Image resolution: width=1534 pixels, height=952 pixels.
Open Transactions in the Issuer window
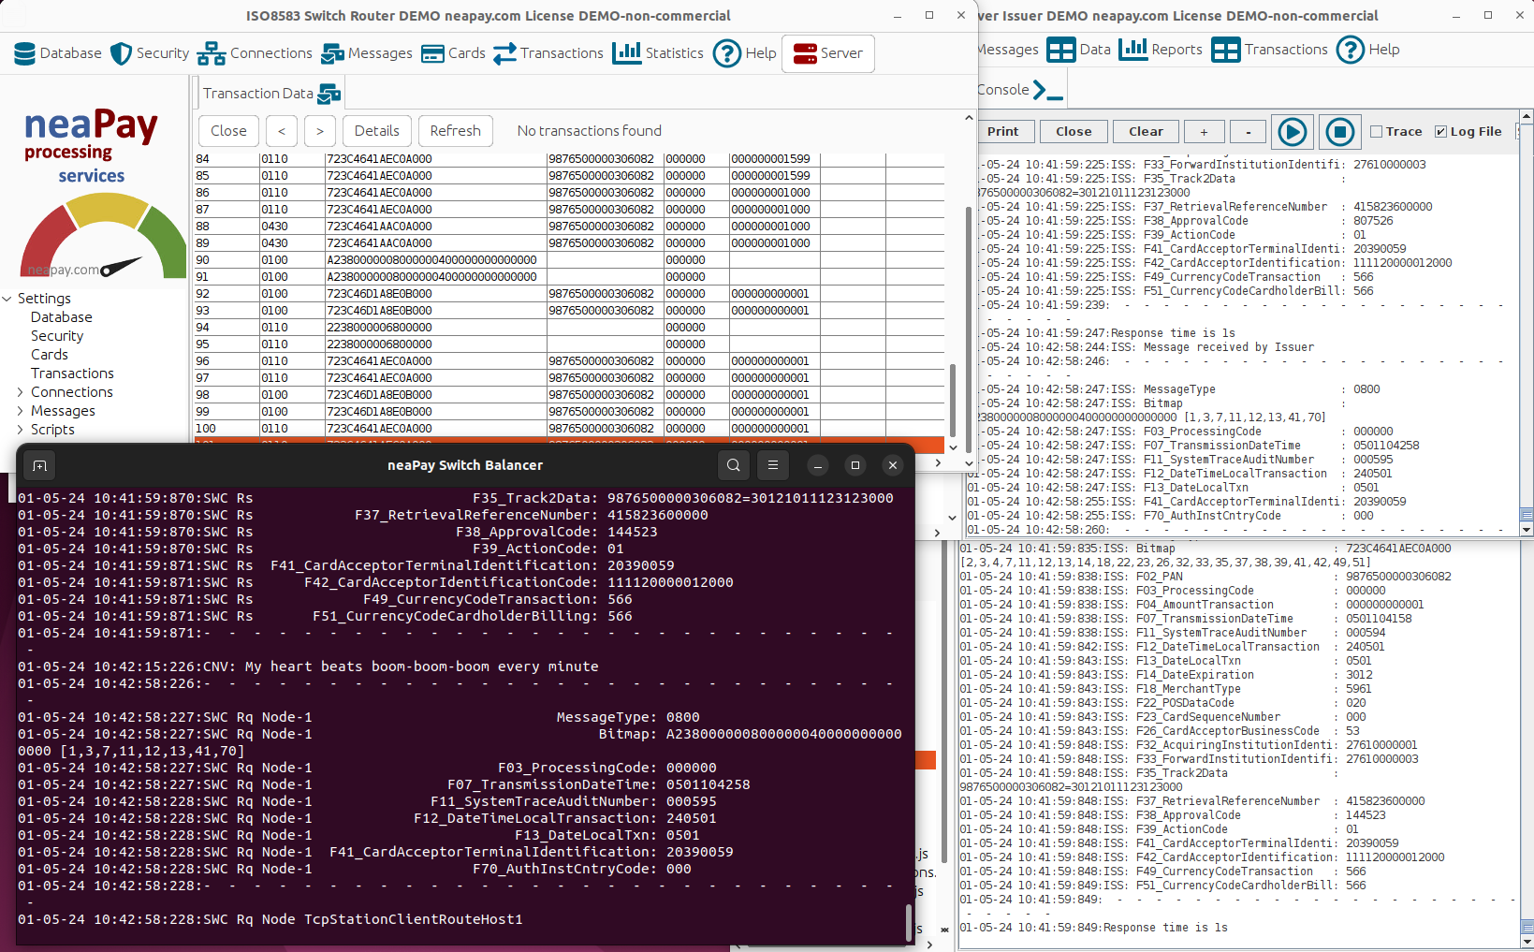coord(1269,50)
